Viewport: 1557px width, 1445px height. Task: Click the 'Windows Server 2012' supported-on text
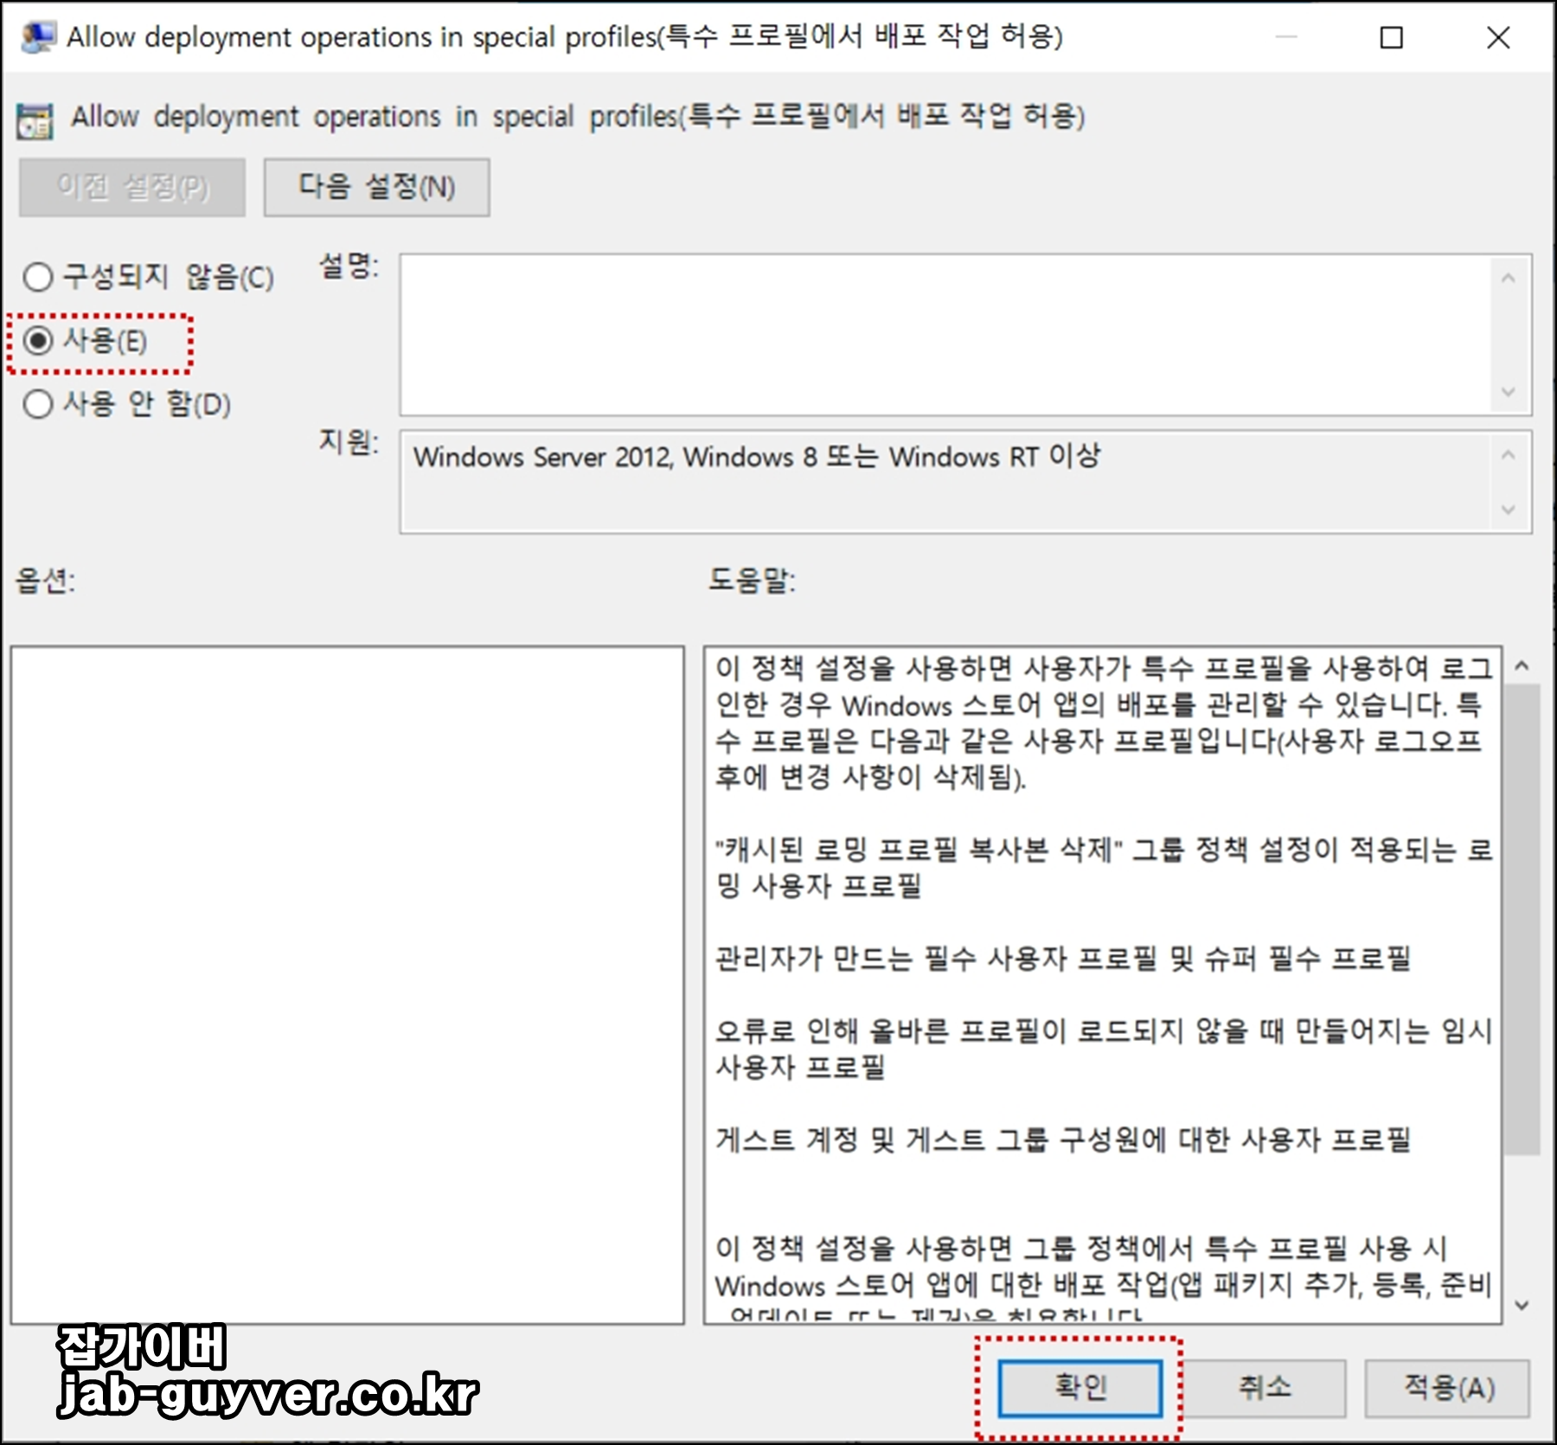coord(757,456)
